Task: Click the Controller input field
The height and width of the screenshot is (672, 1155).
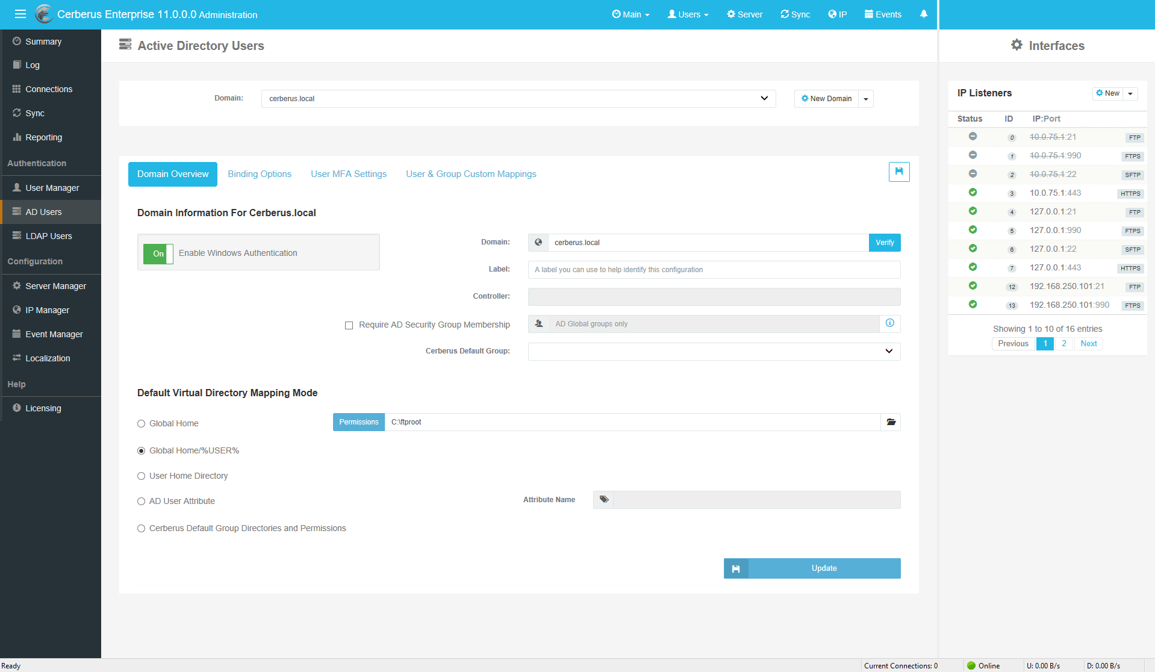Action: pyautogui.click(x=714, y=296)
